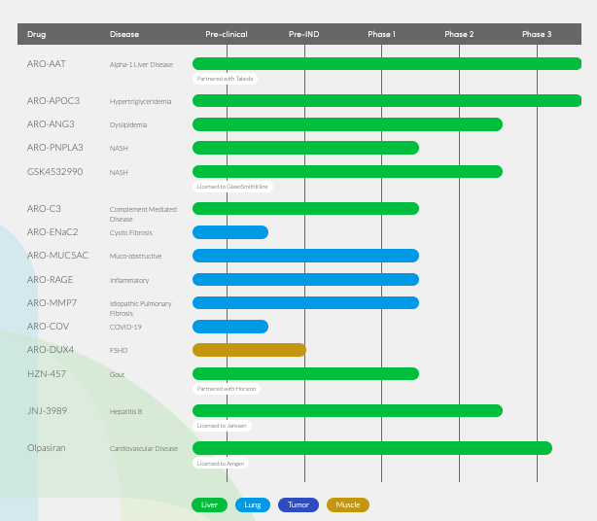Image resolution: width=597 pixels, height=521 pixels.
Task: Open the JNJ-3989 drug name
Action: tap(47, 410)
